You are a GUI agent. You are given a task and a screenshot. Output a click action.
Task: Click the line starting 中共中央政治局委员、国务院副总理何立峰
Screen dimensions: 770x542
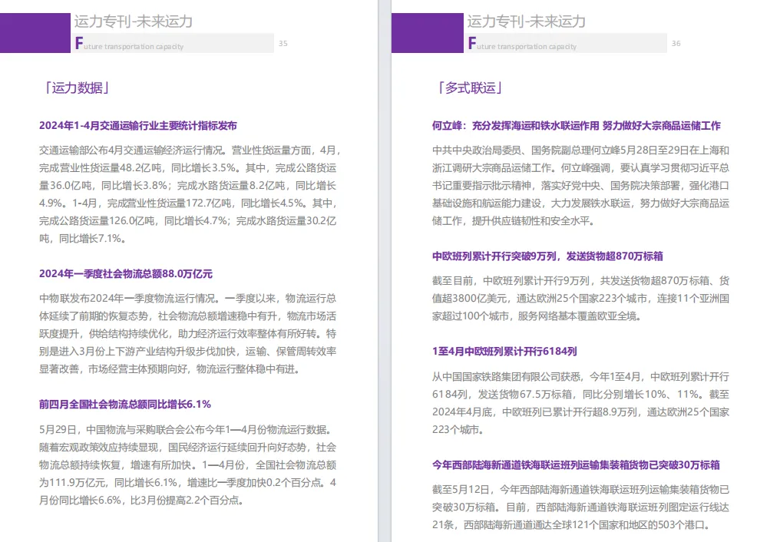pos(580,150)
